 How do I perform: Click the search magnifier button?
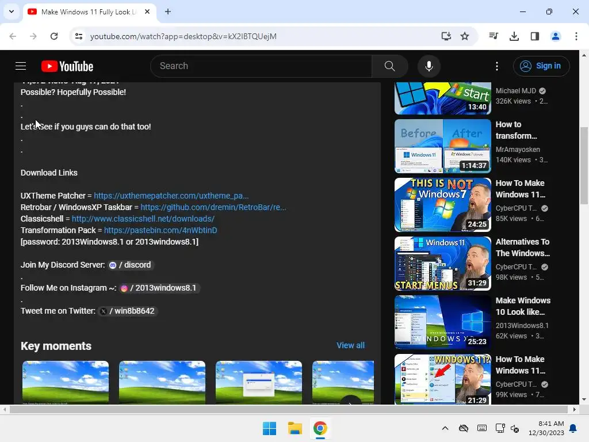pyautogui.click(x=389, y=66)
